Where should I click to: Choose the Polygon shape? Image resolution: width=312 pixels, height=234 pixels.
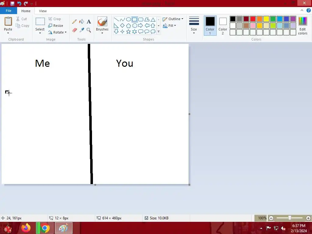[147, 19]
